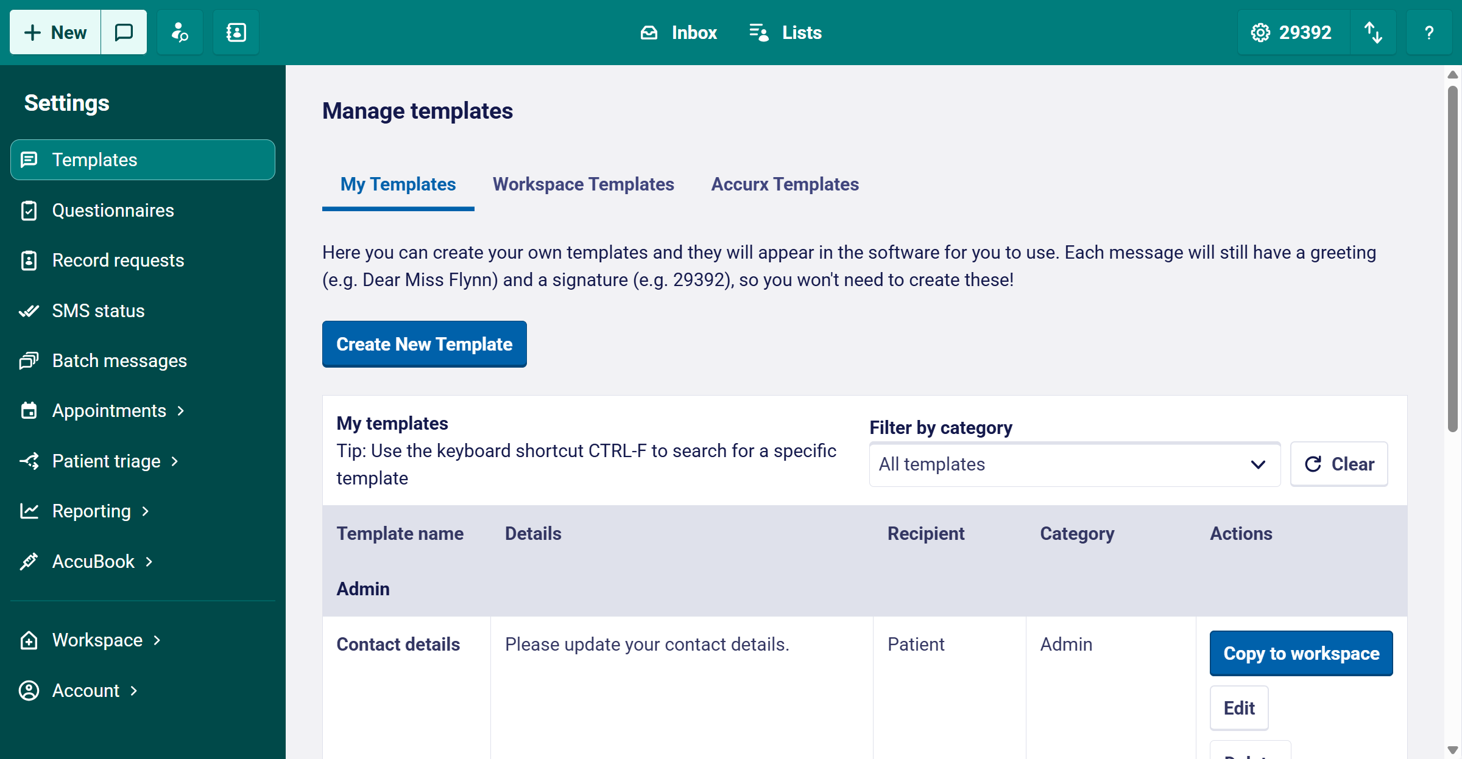Go to Inbox
This screenshot has height=759, width=1462.
(679, 32)
